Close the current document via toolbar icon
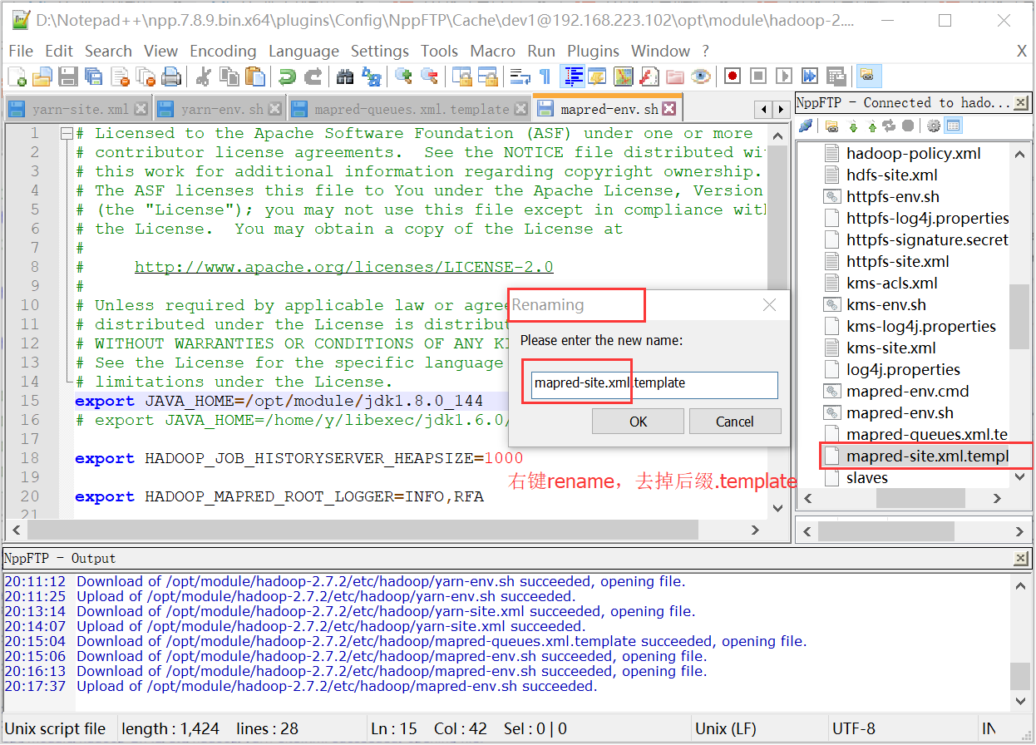This screenshot has width=1036, height=745. 121,76
